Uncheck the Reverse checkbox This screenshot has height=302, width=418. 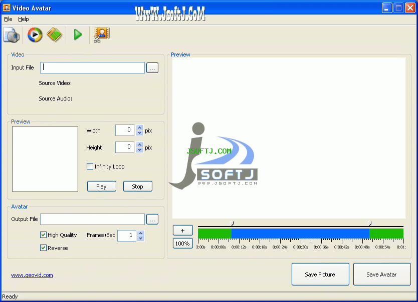point(43,248)
